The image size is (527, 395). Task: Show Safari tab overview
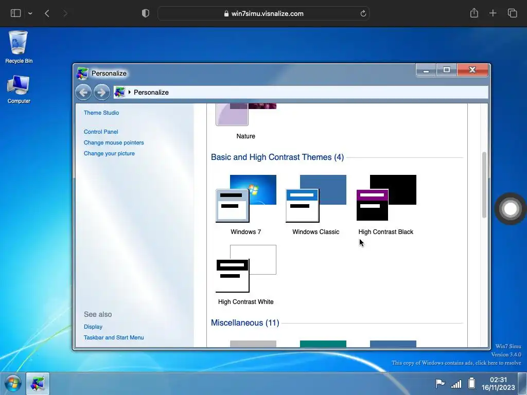coord(512,13)
